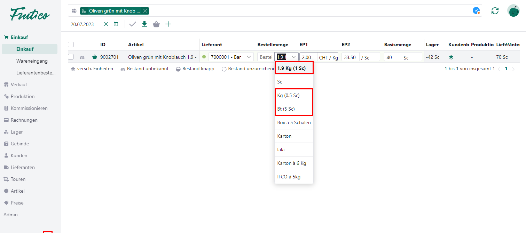
Task: Toggle the select-all checkbox in table header
Action: click(71, 45)
